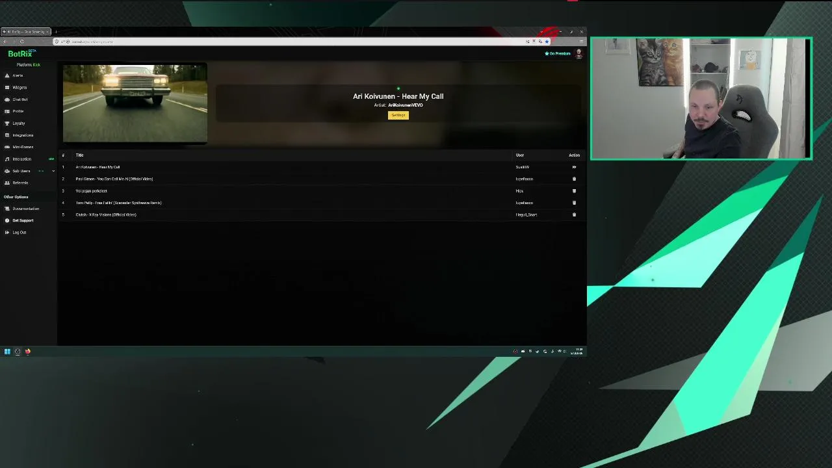This screenshot has height=468, width=832.
Task: Skip the Ari Koivunen song with the fast-forward icon
Action: click(574, 167)
